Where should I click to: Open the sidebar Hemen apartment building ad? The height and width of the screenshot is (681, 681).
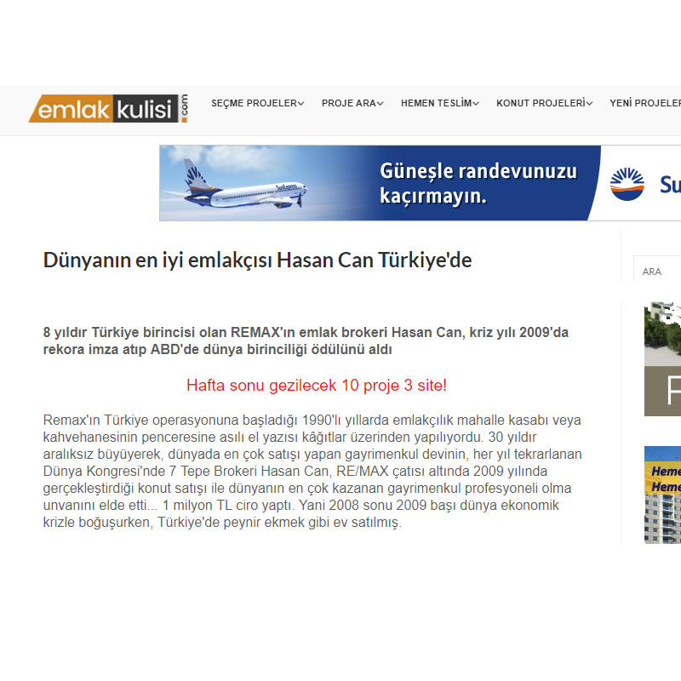663,495
